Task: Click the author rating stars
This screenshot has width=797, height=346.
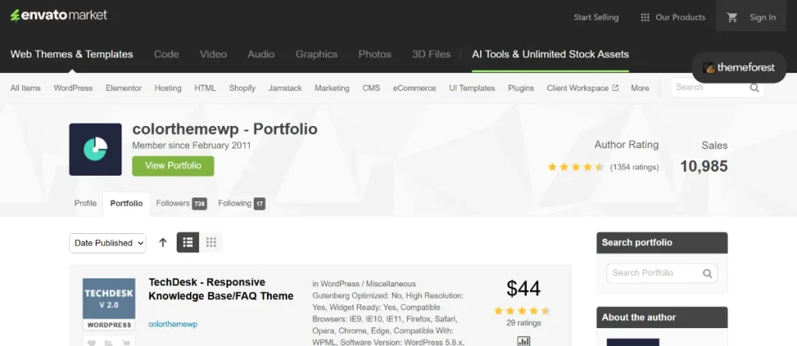Action: click(575, 166)
